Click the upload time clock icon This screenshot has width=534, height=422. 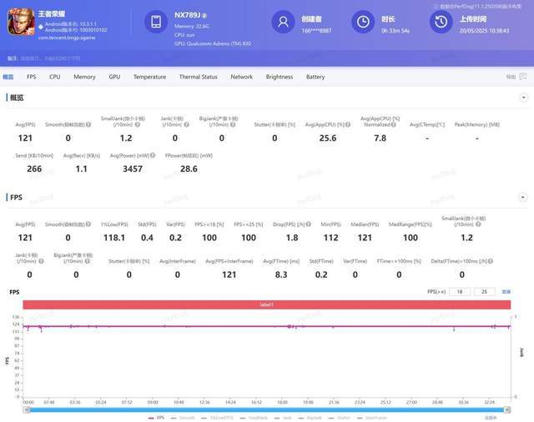pyautogui.click(x=439, y=22)
